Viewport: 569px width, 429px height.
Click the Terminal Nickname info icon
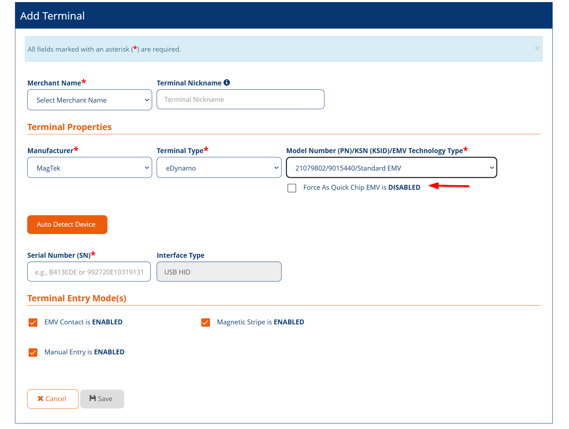[227, 83]
